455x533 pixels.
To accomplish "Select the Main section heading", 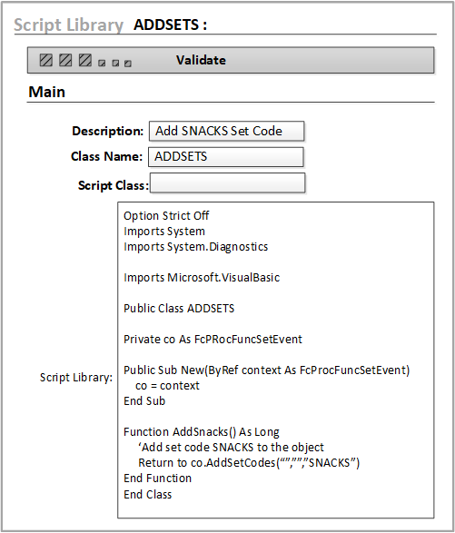I will tap(47, 92).
